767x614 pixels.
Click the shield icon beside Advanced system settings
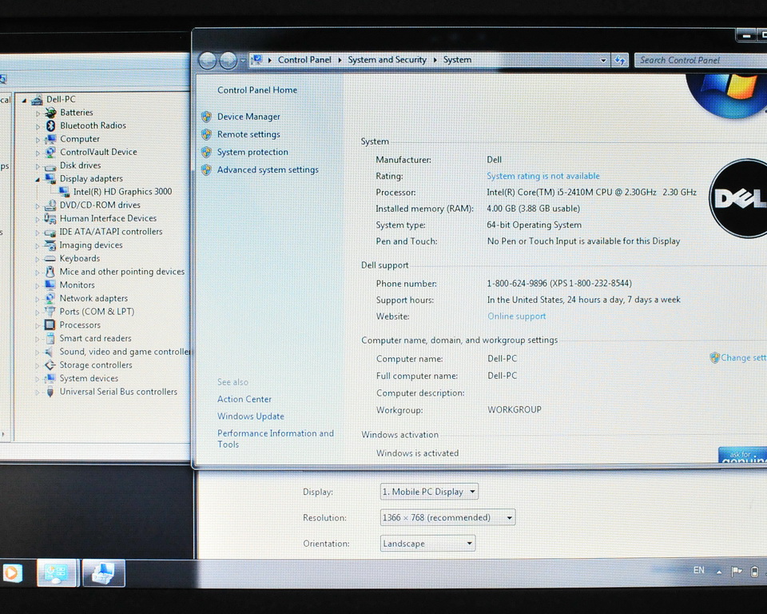pyautogui.click(x=206, y=169)
